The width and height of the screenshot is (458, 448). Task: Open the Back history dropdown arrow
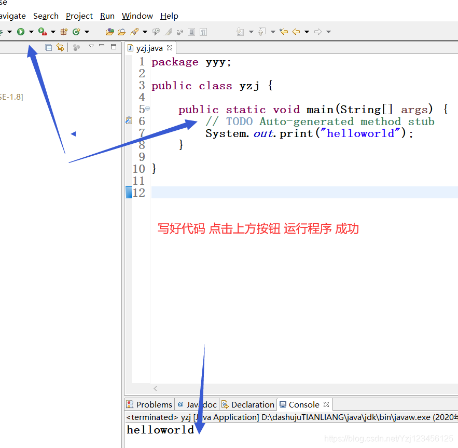click(x=307, y=32)
